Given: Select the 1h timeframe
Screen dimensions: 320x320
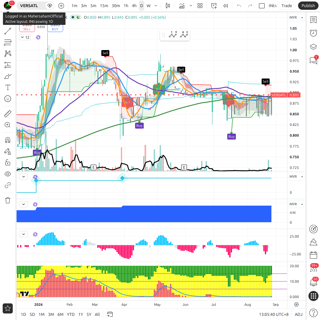Looking at the screenshot, I should coord(126,6).
